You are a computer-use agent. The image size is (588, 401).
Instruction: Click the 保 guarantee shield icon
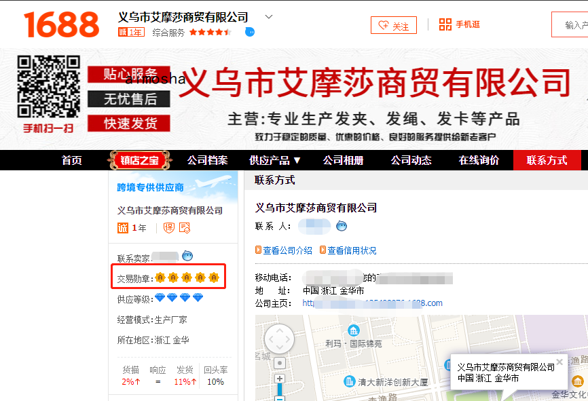(x=169, y=228)
